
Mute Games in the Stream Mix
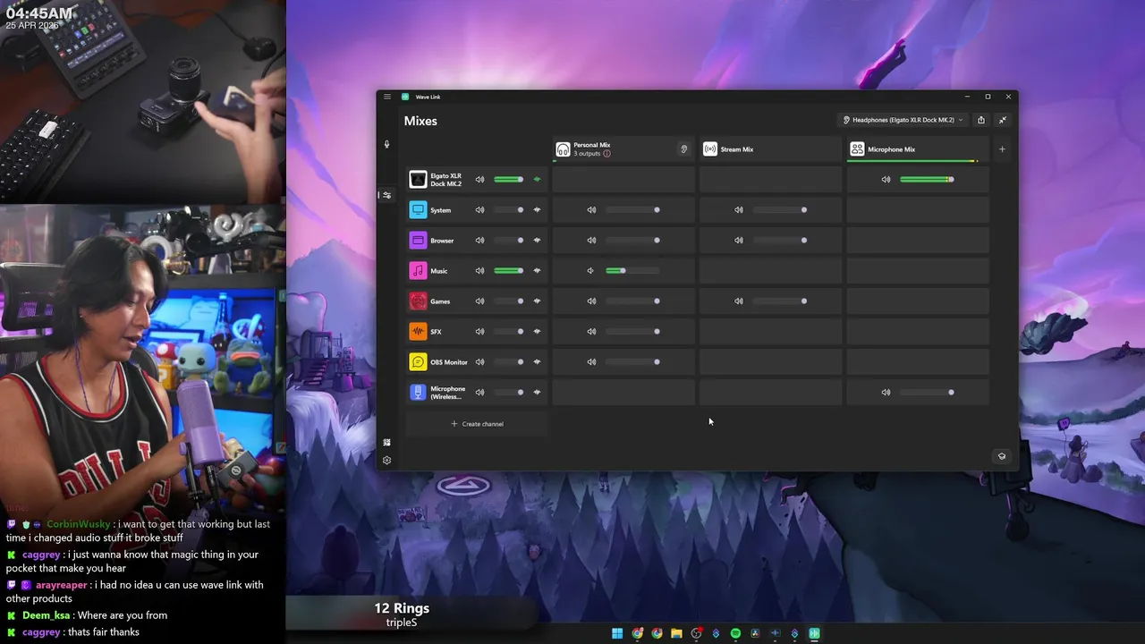click(738, 301)
